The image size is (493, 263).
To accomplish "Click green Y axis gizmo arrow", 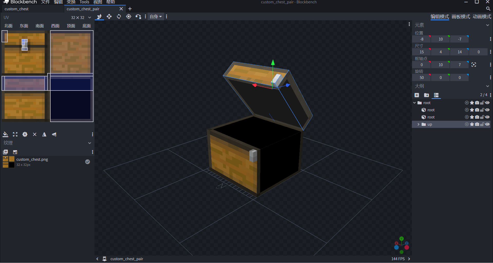I will [x=273, y=62].
